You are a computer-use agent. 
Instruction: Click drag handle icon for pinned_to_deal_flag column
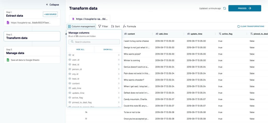[x=119, y=102]
